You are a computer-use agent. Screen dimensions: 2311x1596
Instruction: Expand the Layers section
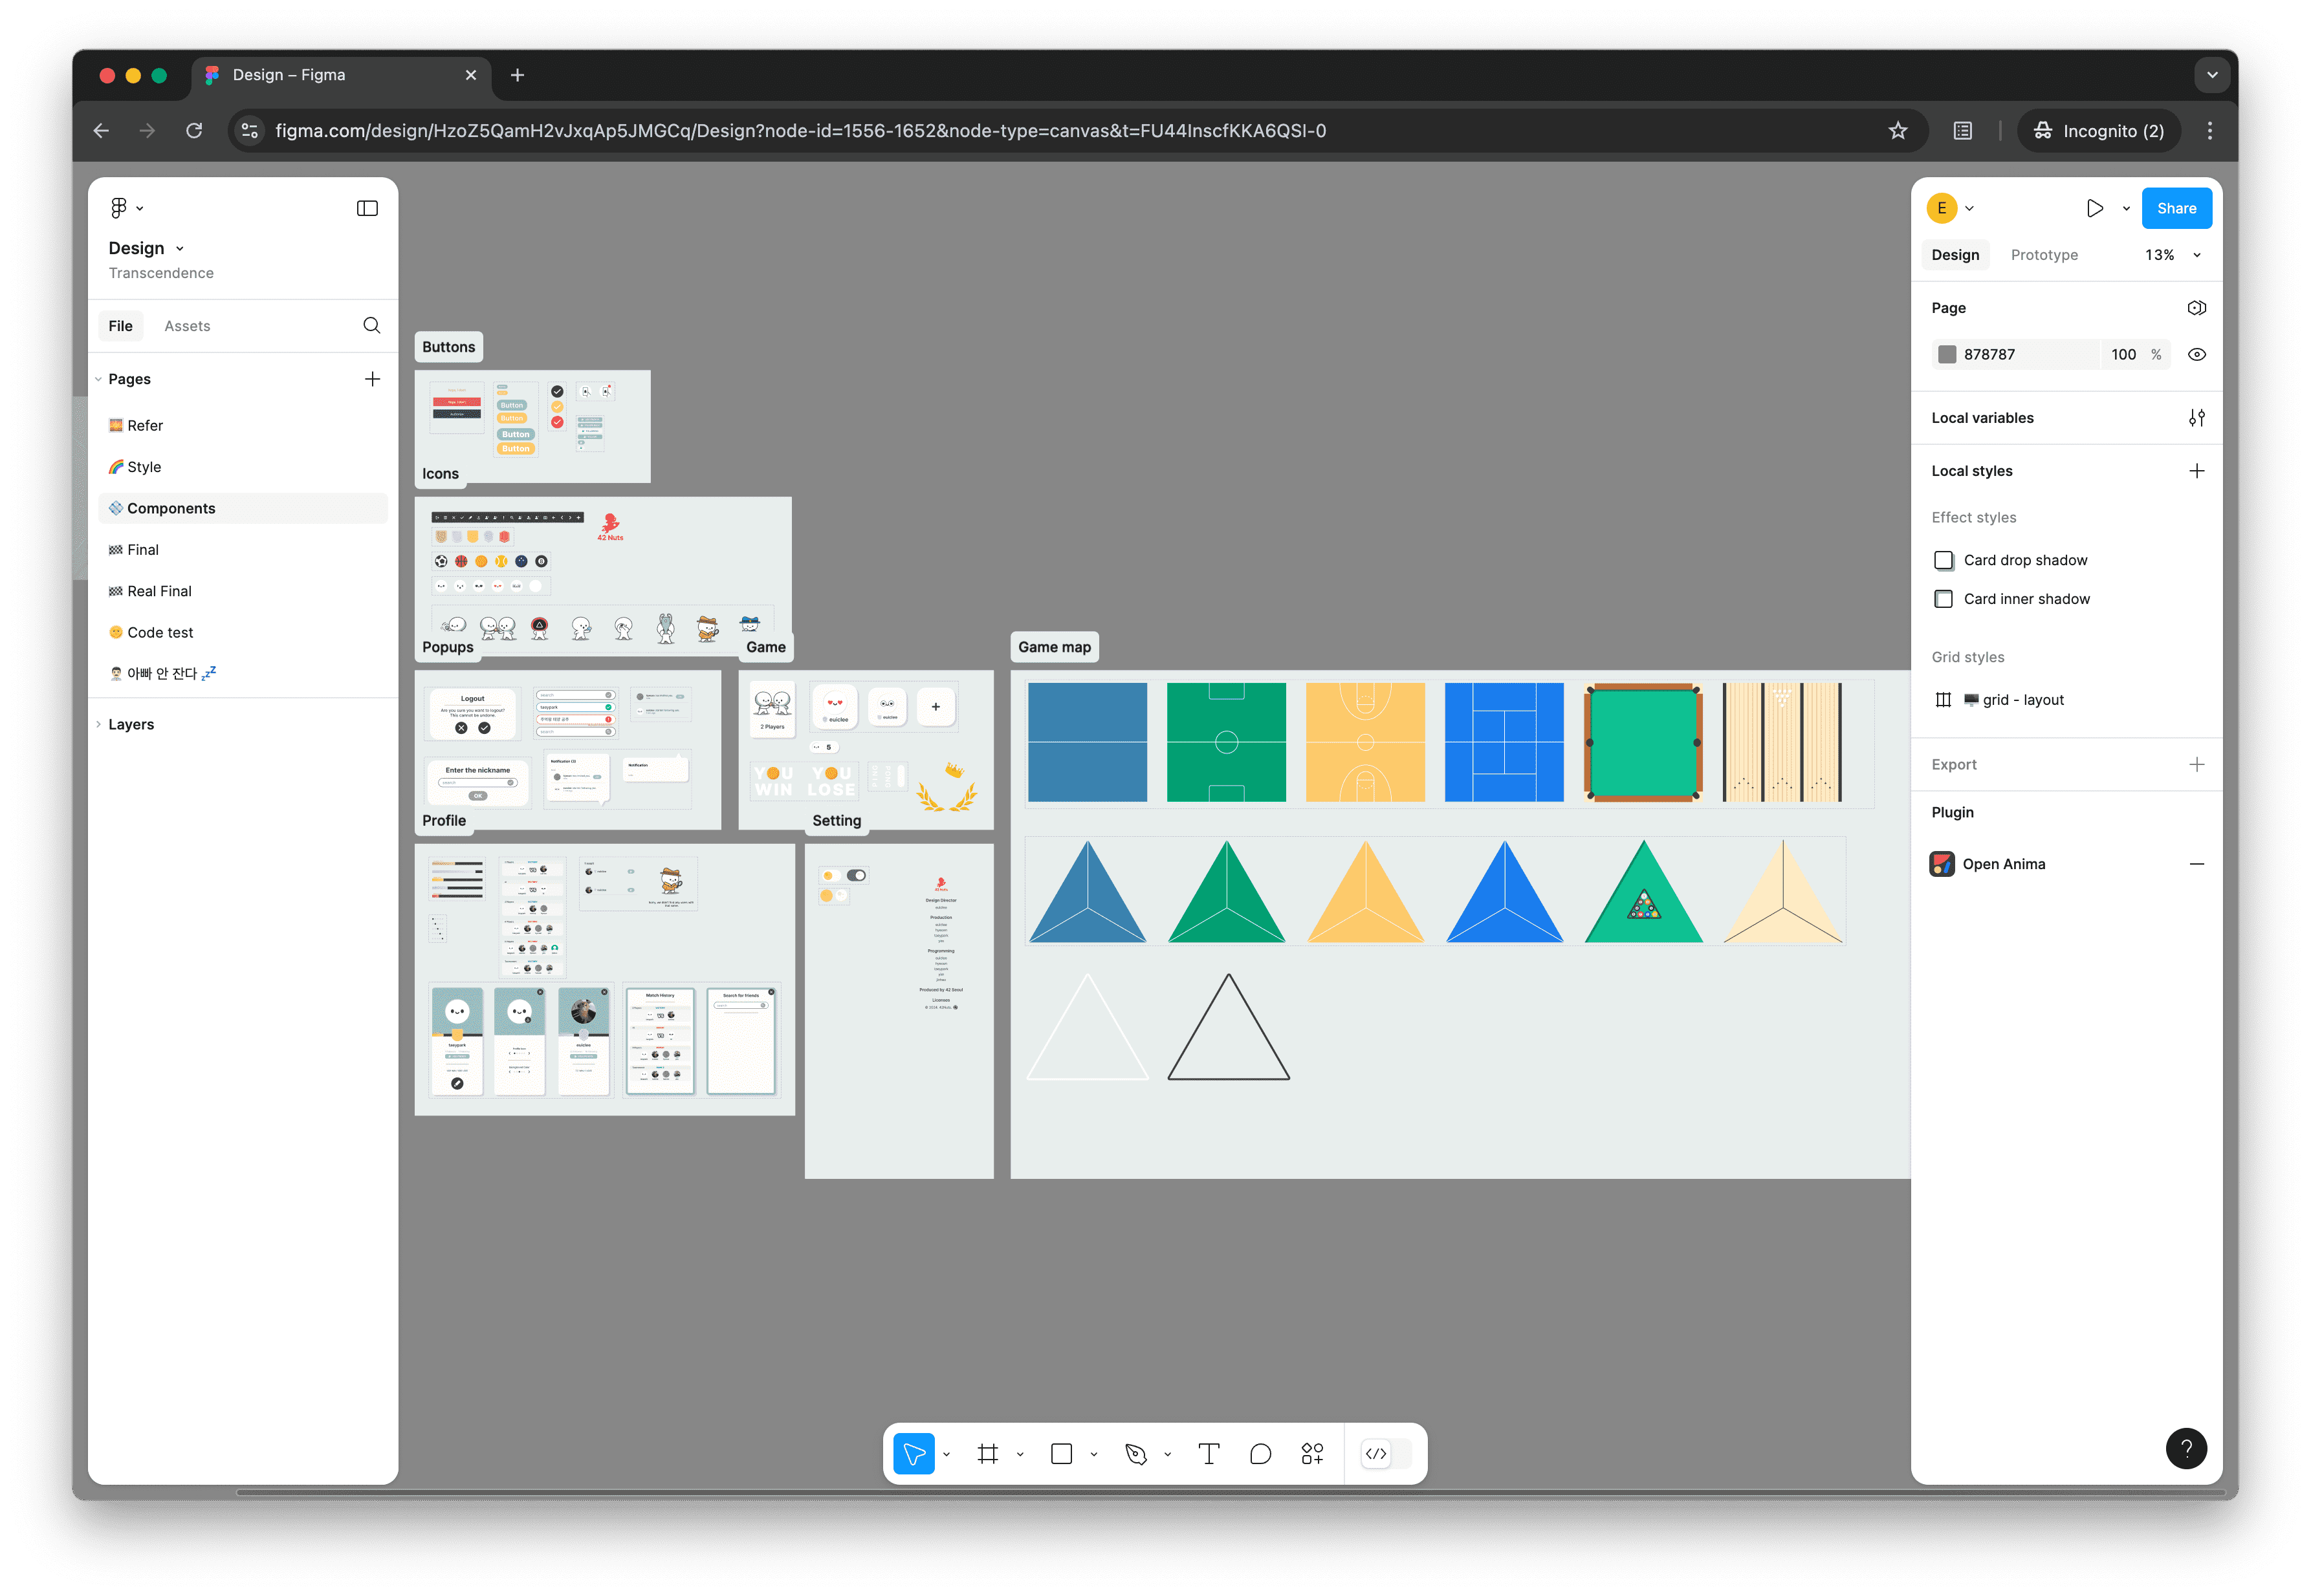[x=98, y=724]
